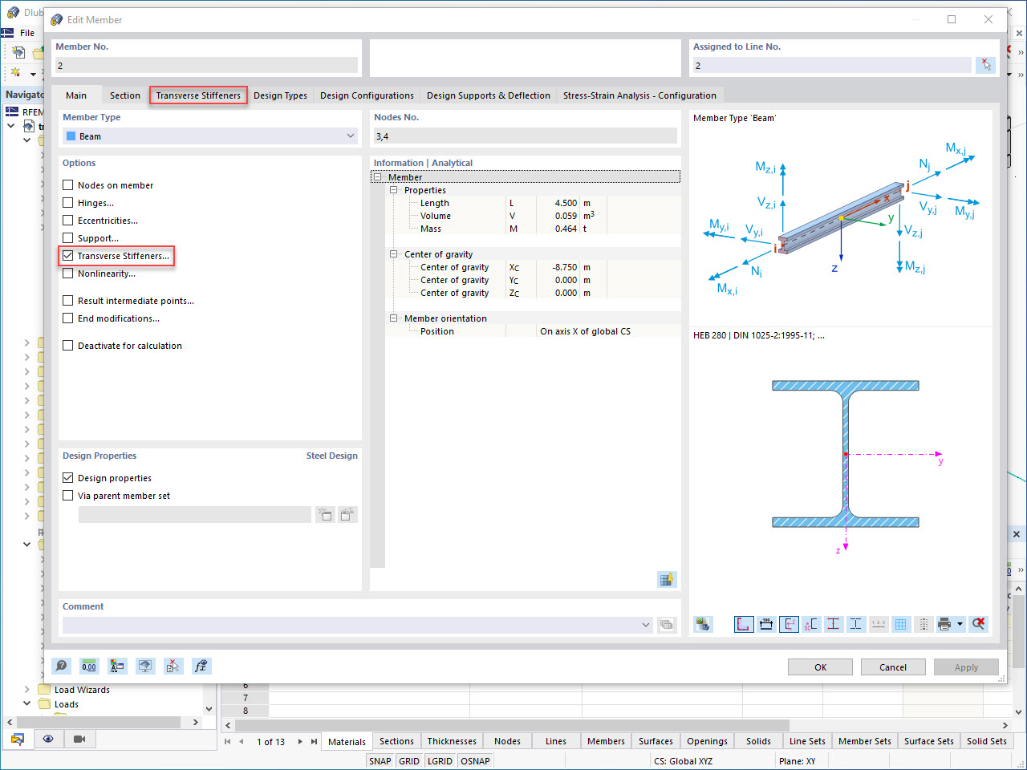Enable the Hinges option

coord(67,203)
